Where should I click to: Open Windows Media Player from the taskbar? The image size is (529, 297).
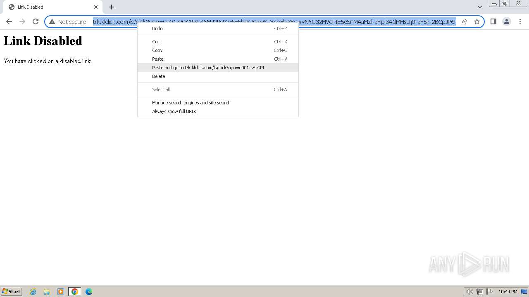(61, 292)
